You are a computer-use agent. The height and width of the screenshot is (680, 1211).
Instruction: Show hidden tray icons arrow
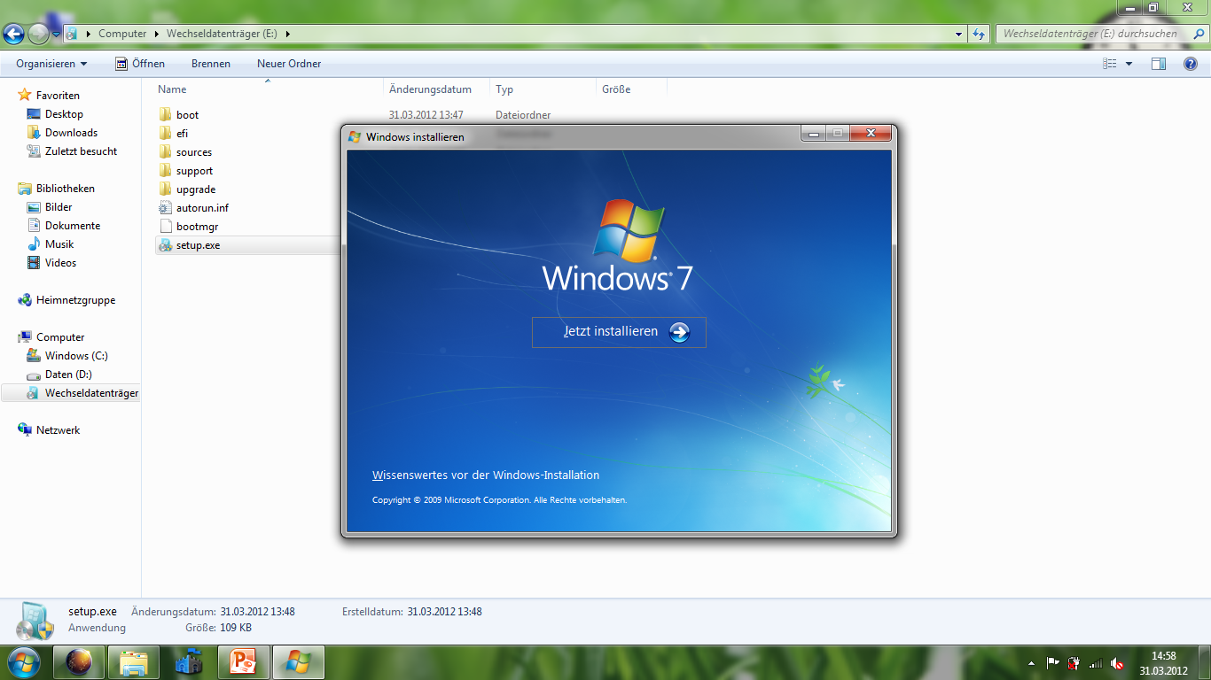[1031, 662]
